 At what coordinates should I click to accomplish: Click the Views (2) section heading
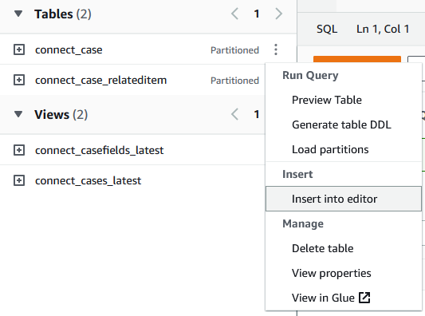tap(61, 114)
